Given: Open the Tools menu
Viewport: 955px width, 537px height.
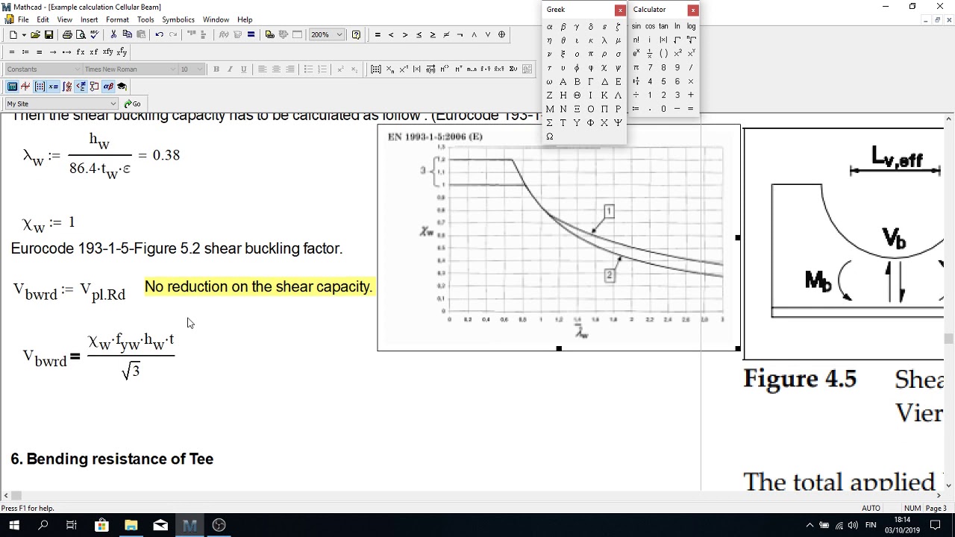Looking at the screenshot, I should click(x=145, y=19).
